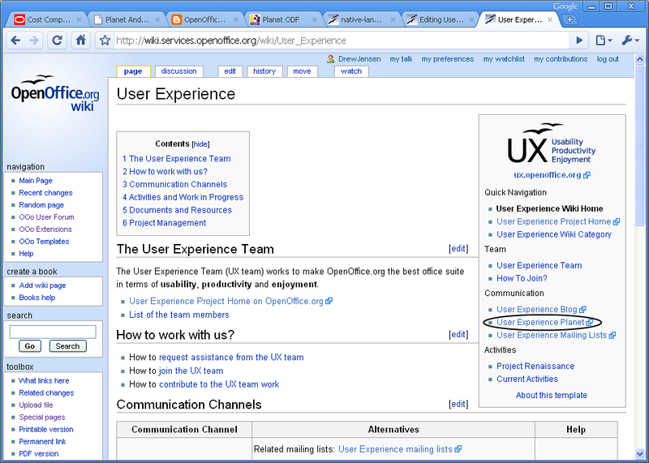Open the OOo Extensions link
The height and width of the screenshot is (463, 649).
click(45, 229)
